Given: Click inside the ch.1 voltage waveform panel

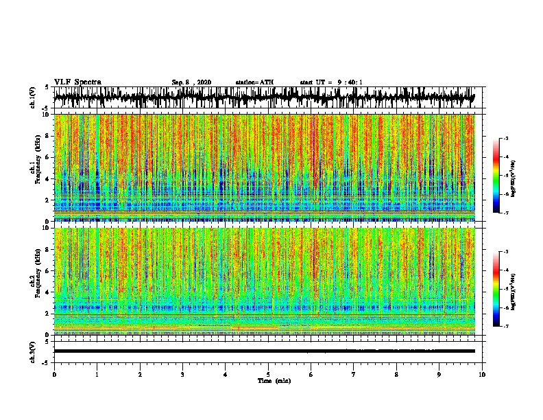Looking at the screenshot, I should click(x=268, y=97).
